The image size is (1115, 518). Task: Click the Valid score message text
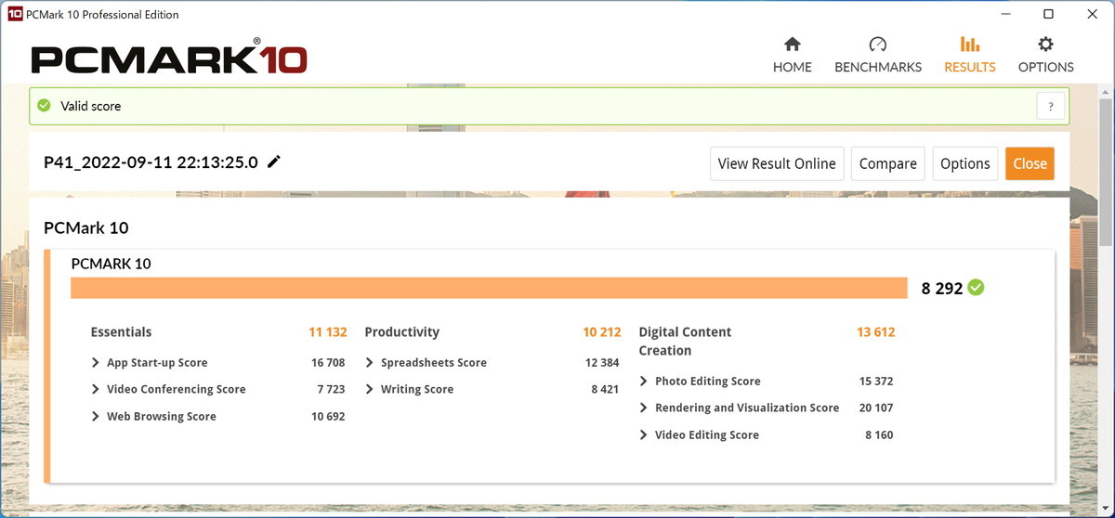pyautogui.click(x=91, y=106)
